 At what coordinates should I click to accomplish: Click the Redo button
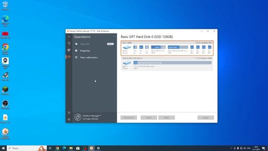167,117
